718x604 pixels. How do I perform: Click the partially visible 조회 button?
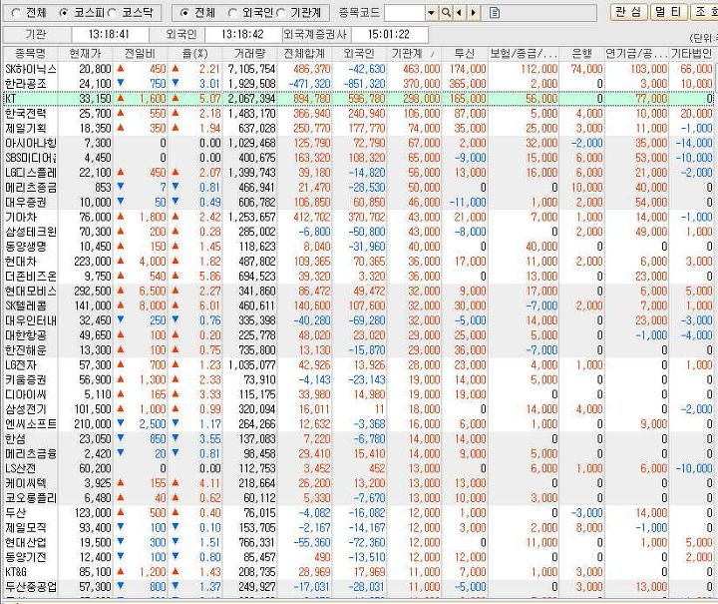[x=704, y=12]
